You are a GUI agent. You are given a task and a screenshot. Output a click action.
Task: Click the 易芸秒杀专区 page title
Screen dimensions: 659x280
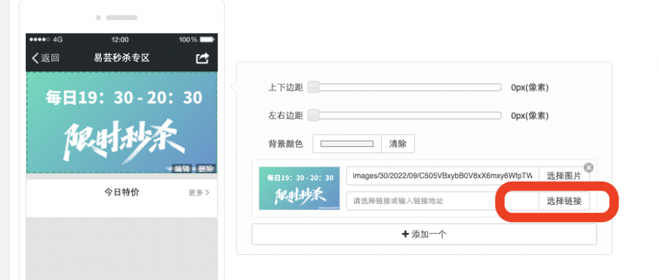(x=122, y=58)
